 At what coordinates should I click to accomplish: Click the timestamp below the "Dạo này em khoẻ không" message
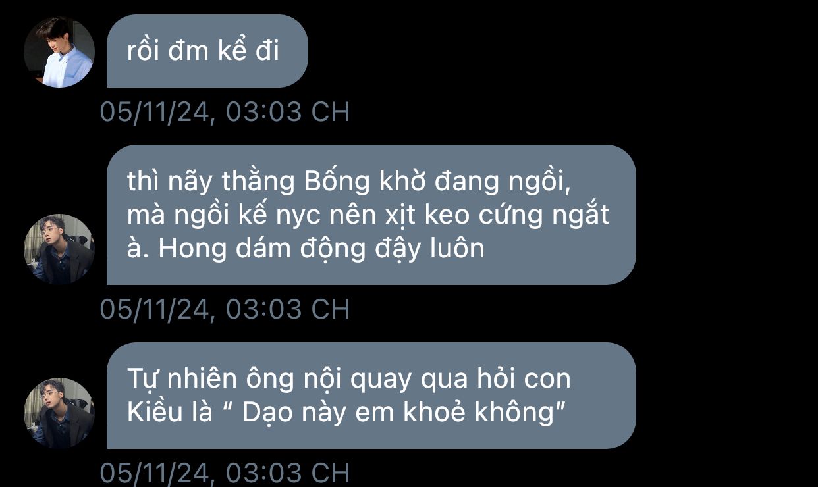pos(225,473)
